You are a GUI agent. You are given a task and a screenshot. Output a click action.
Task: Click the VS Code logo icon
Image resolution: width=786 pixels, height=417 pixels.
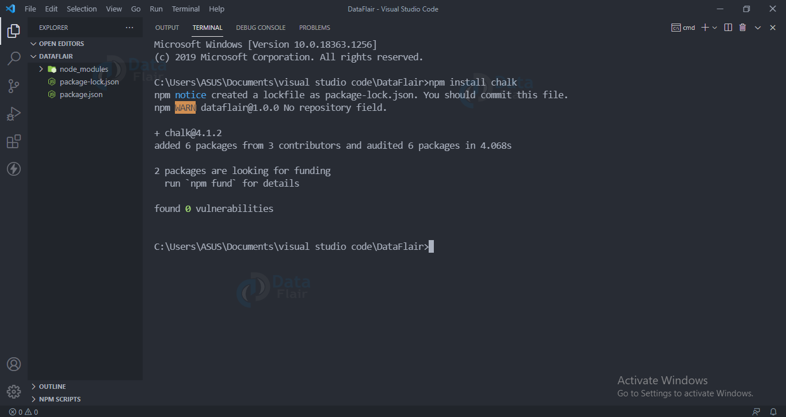pyautogui.click(x=10, y=9)
